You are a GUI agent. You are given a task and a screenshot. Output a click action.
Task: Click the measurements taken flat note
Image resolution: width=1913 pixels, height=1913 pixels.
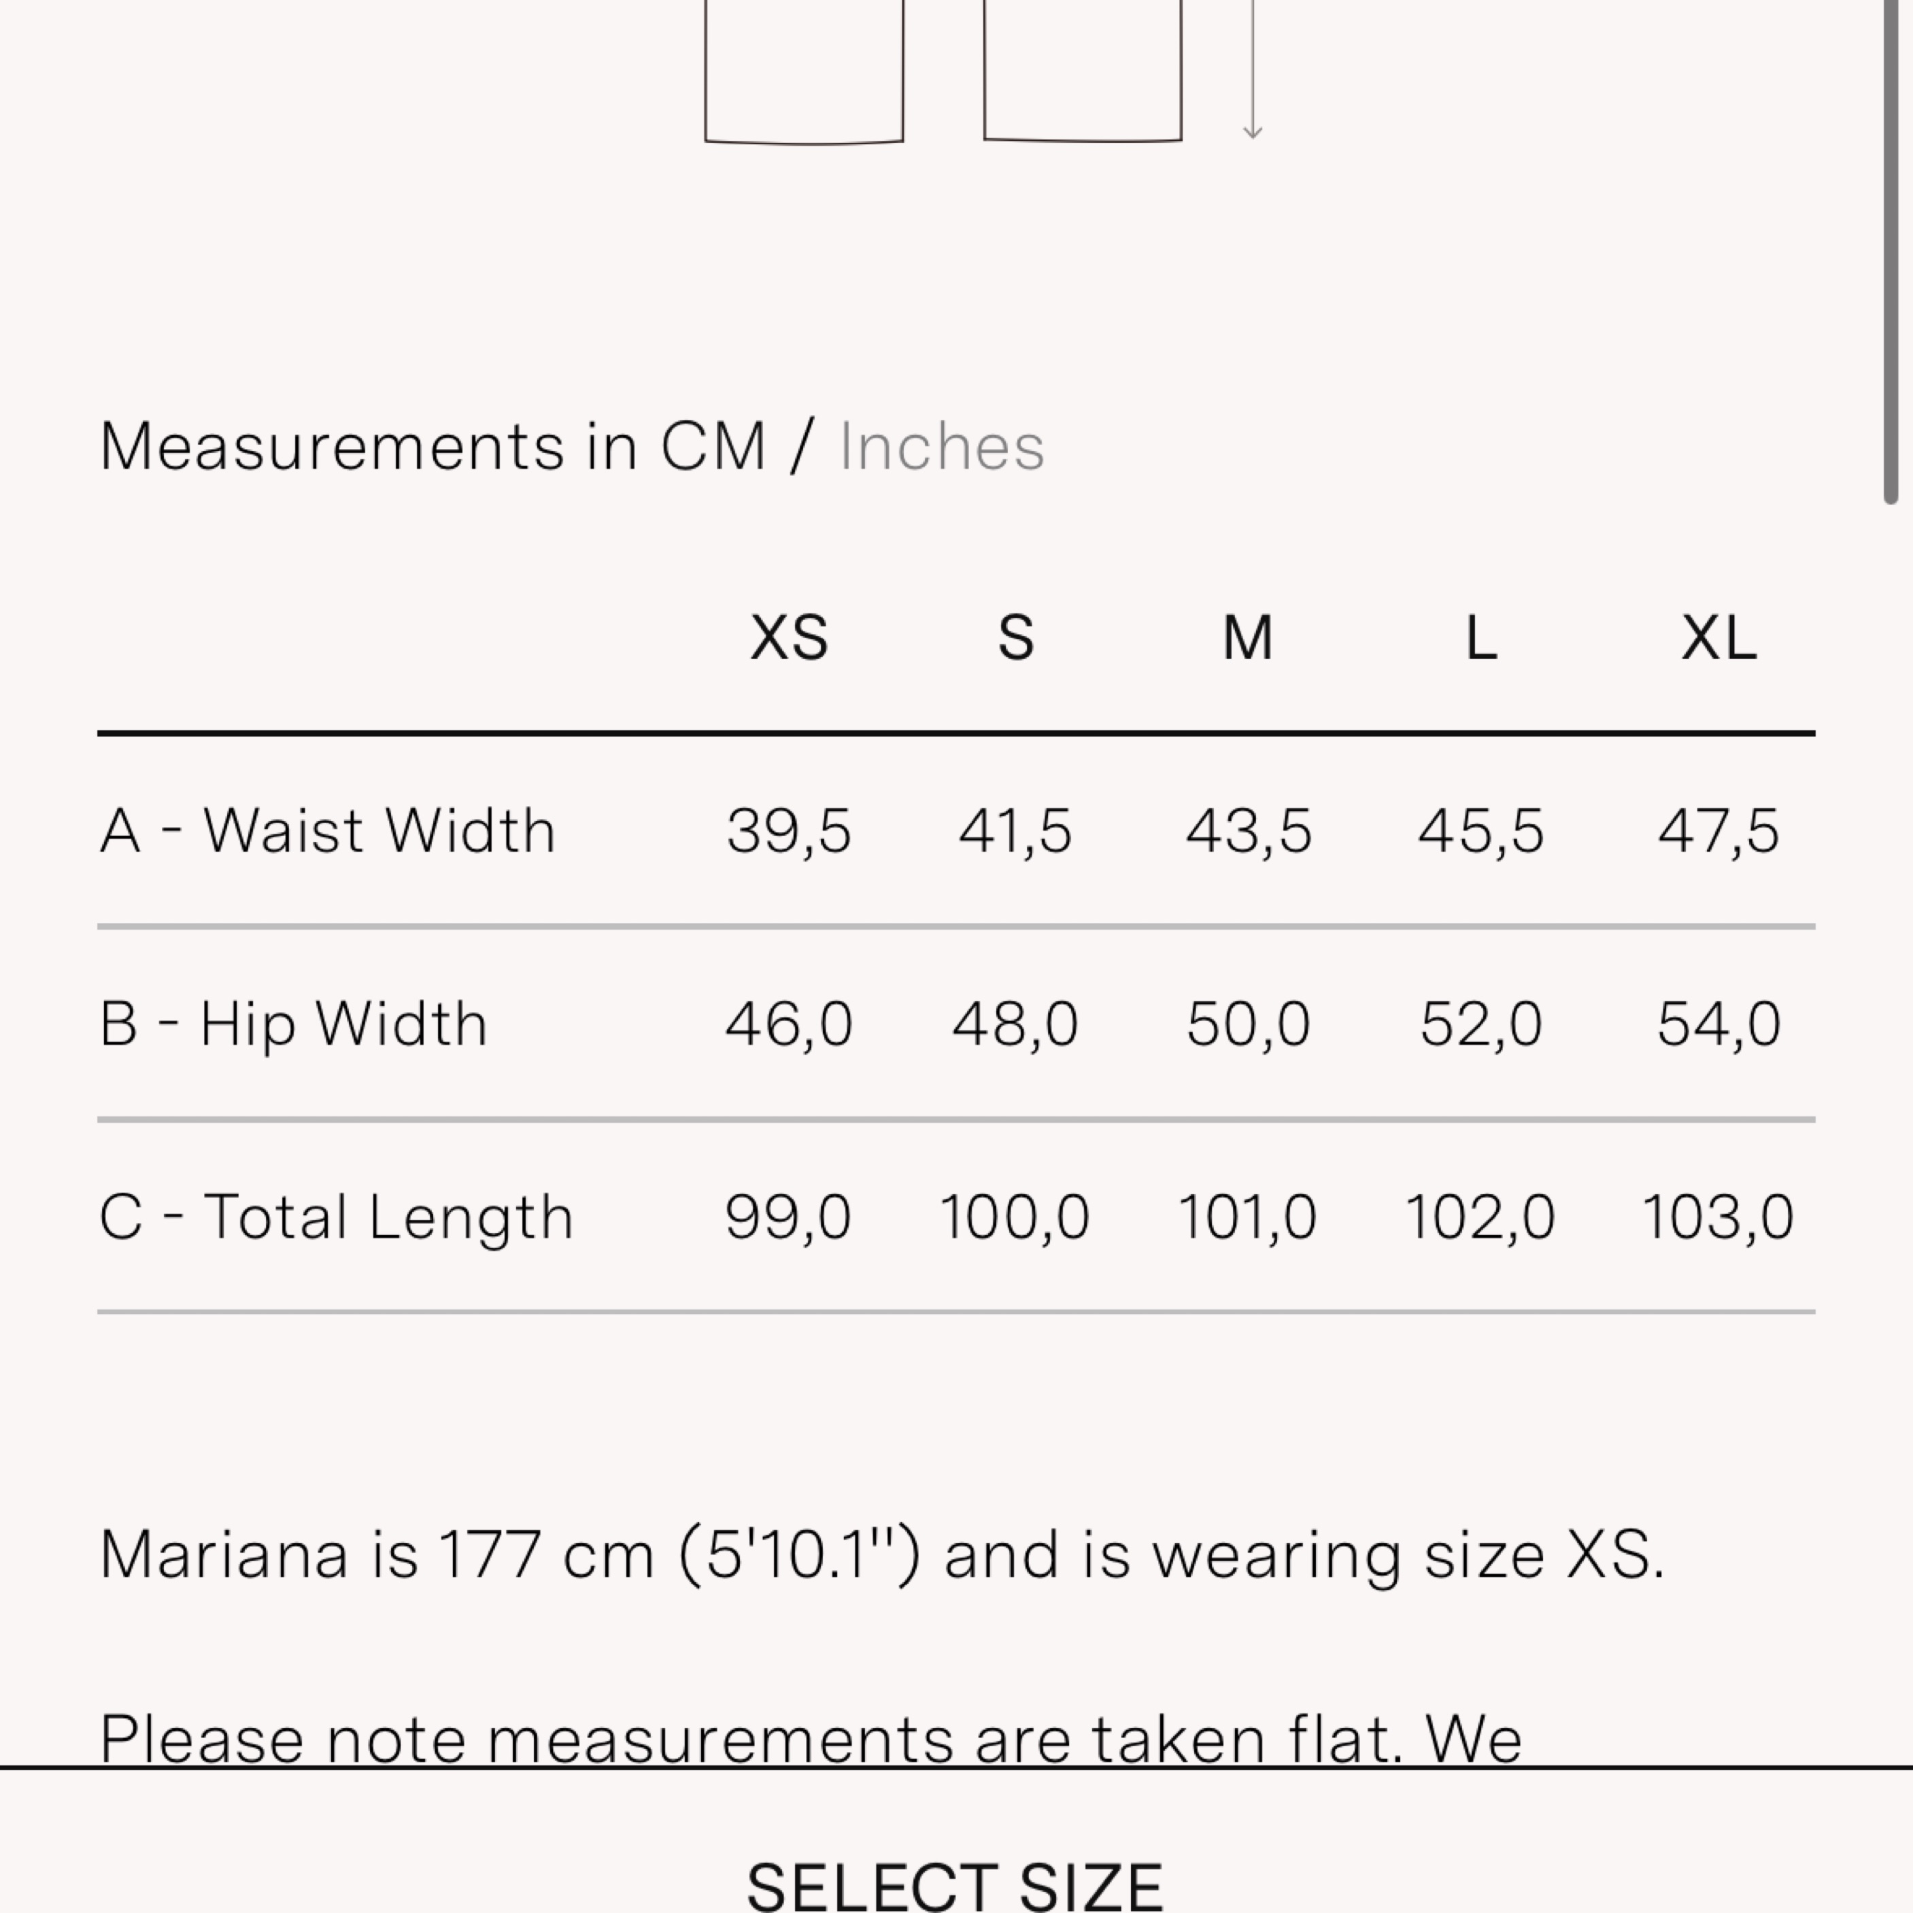[x=810, y=1739]
